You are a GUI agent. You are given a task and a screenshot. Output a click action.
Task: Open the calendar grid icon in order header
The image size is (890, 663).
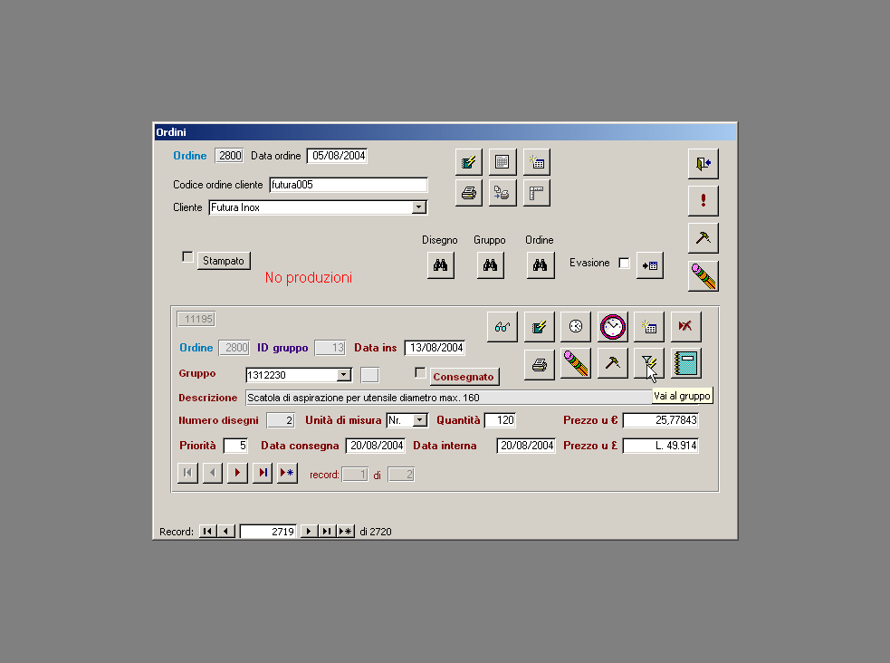click(x=502, y=162)
